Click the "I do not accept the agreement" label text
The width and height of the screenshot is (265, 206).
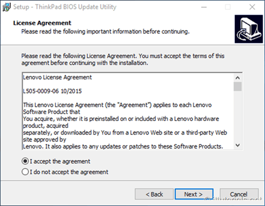click(x=69, y=172)
